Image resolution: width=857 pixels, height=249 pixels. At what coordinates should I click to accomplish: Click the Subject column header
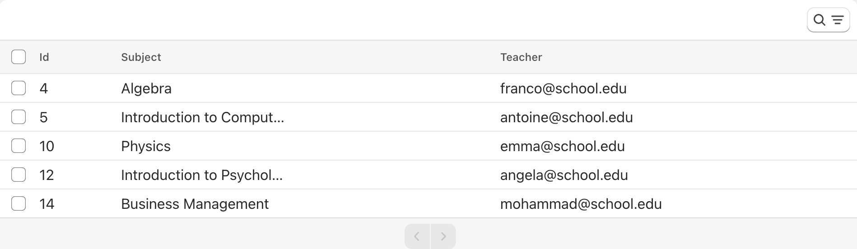click(x=141, y=57)
